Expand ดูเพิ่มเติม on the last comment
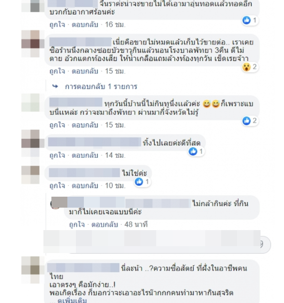284x303 pixels. [x=72, y=301]
